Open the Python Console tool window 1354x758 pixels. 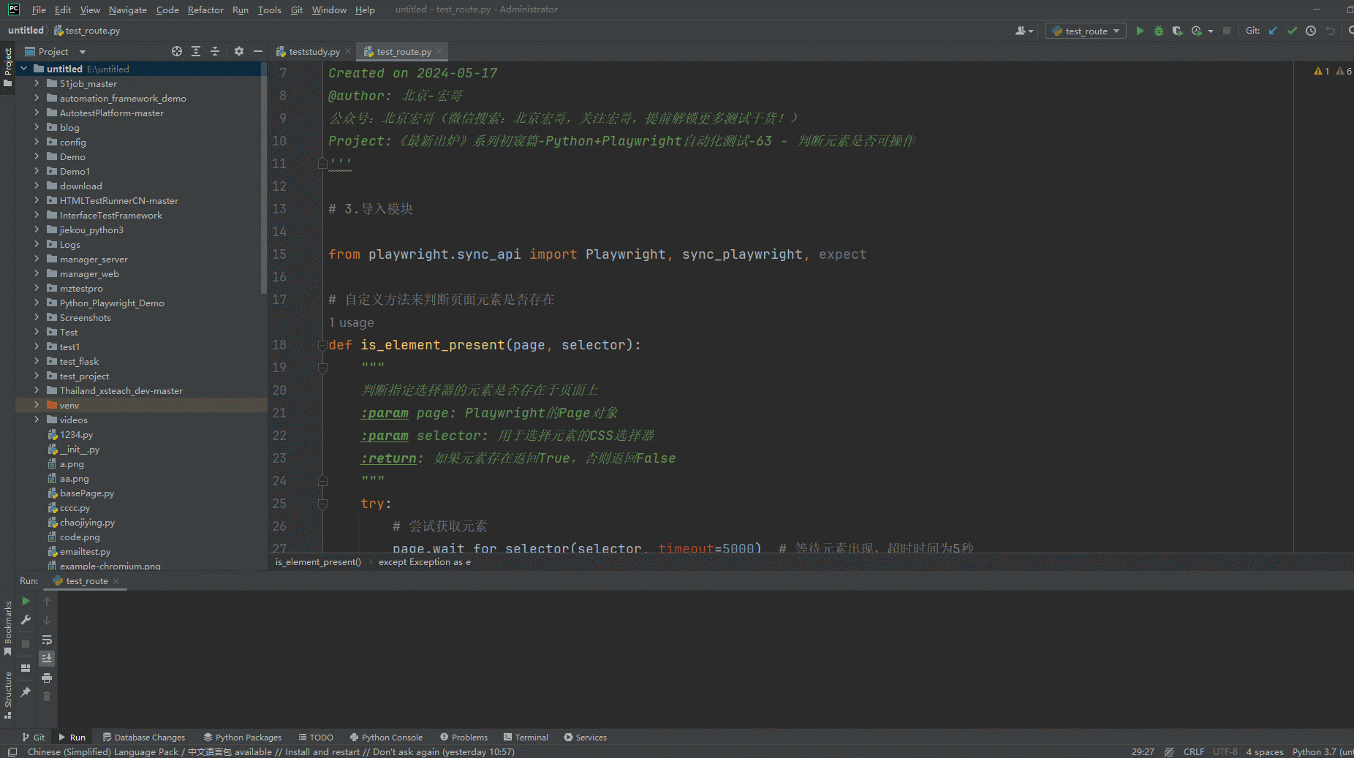pos(387,738)
